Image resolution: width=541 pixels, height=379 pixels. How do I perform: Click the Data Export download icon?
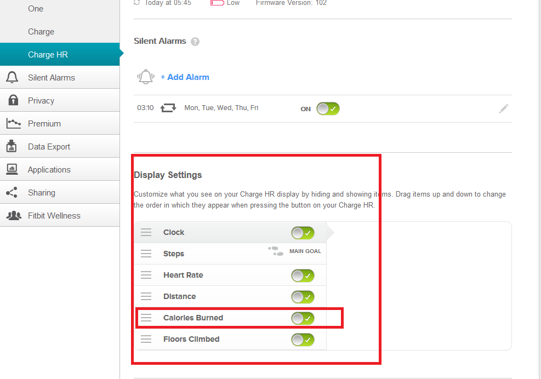click(x=12, y=146)
